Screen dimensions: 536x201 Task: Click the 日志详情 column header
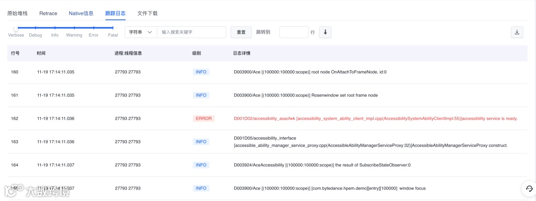pyautogui.click(x=242, y=53)
